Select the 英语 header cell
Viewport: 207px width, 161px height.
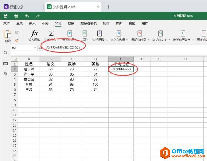(95, 64)
